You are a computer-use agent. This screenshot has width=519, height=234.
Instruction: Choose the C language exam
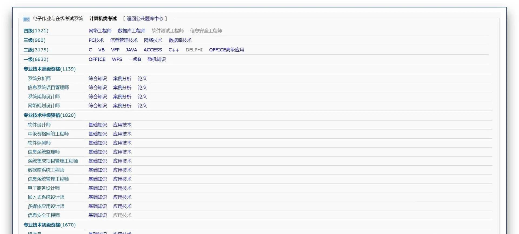[x=90, y=50]
